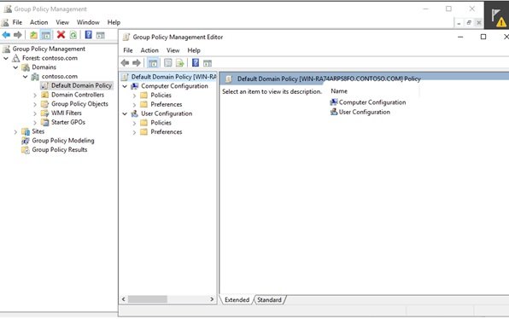This screenshot has width=509, height=319.
Task: Open the Help icon in Editor toolbar
Action: [196, 62]
